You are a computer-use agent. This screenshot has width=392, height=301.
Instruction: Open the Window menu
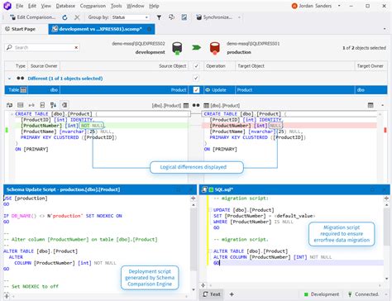click(x=135, y=6)
